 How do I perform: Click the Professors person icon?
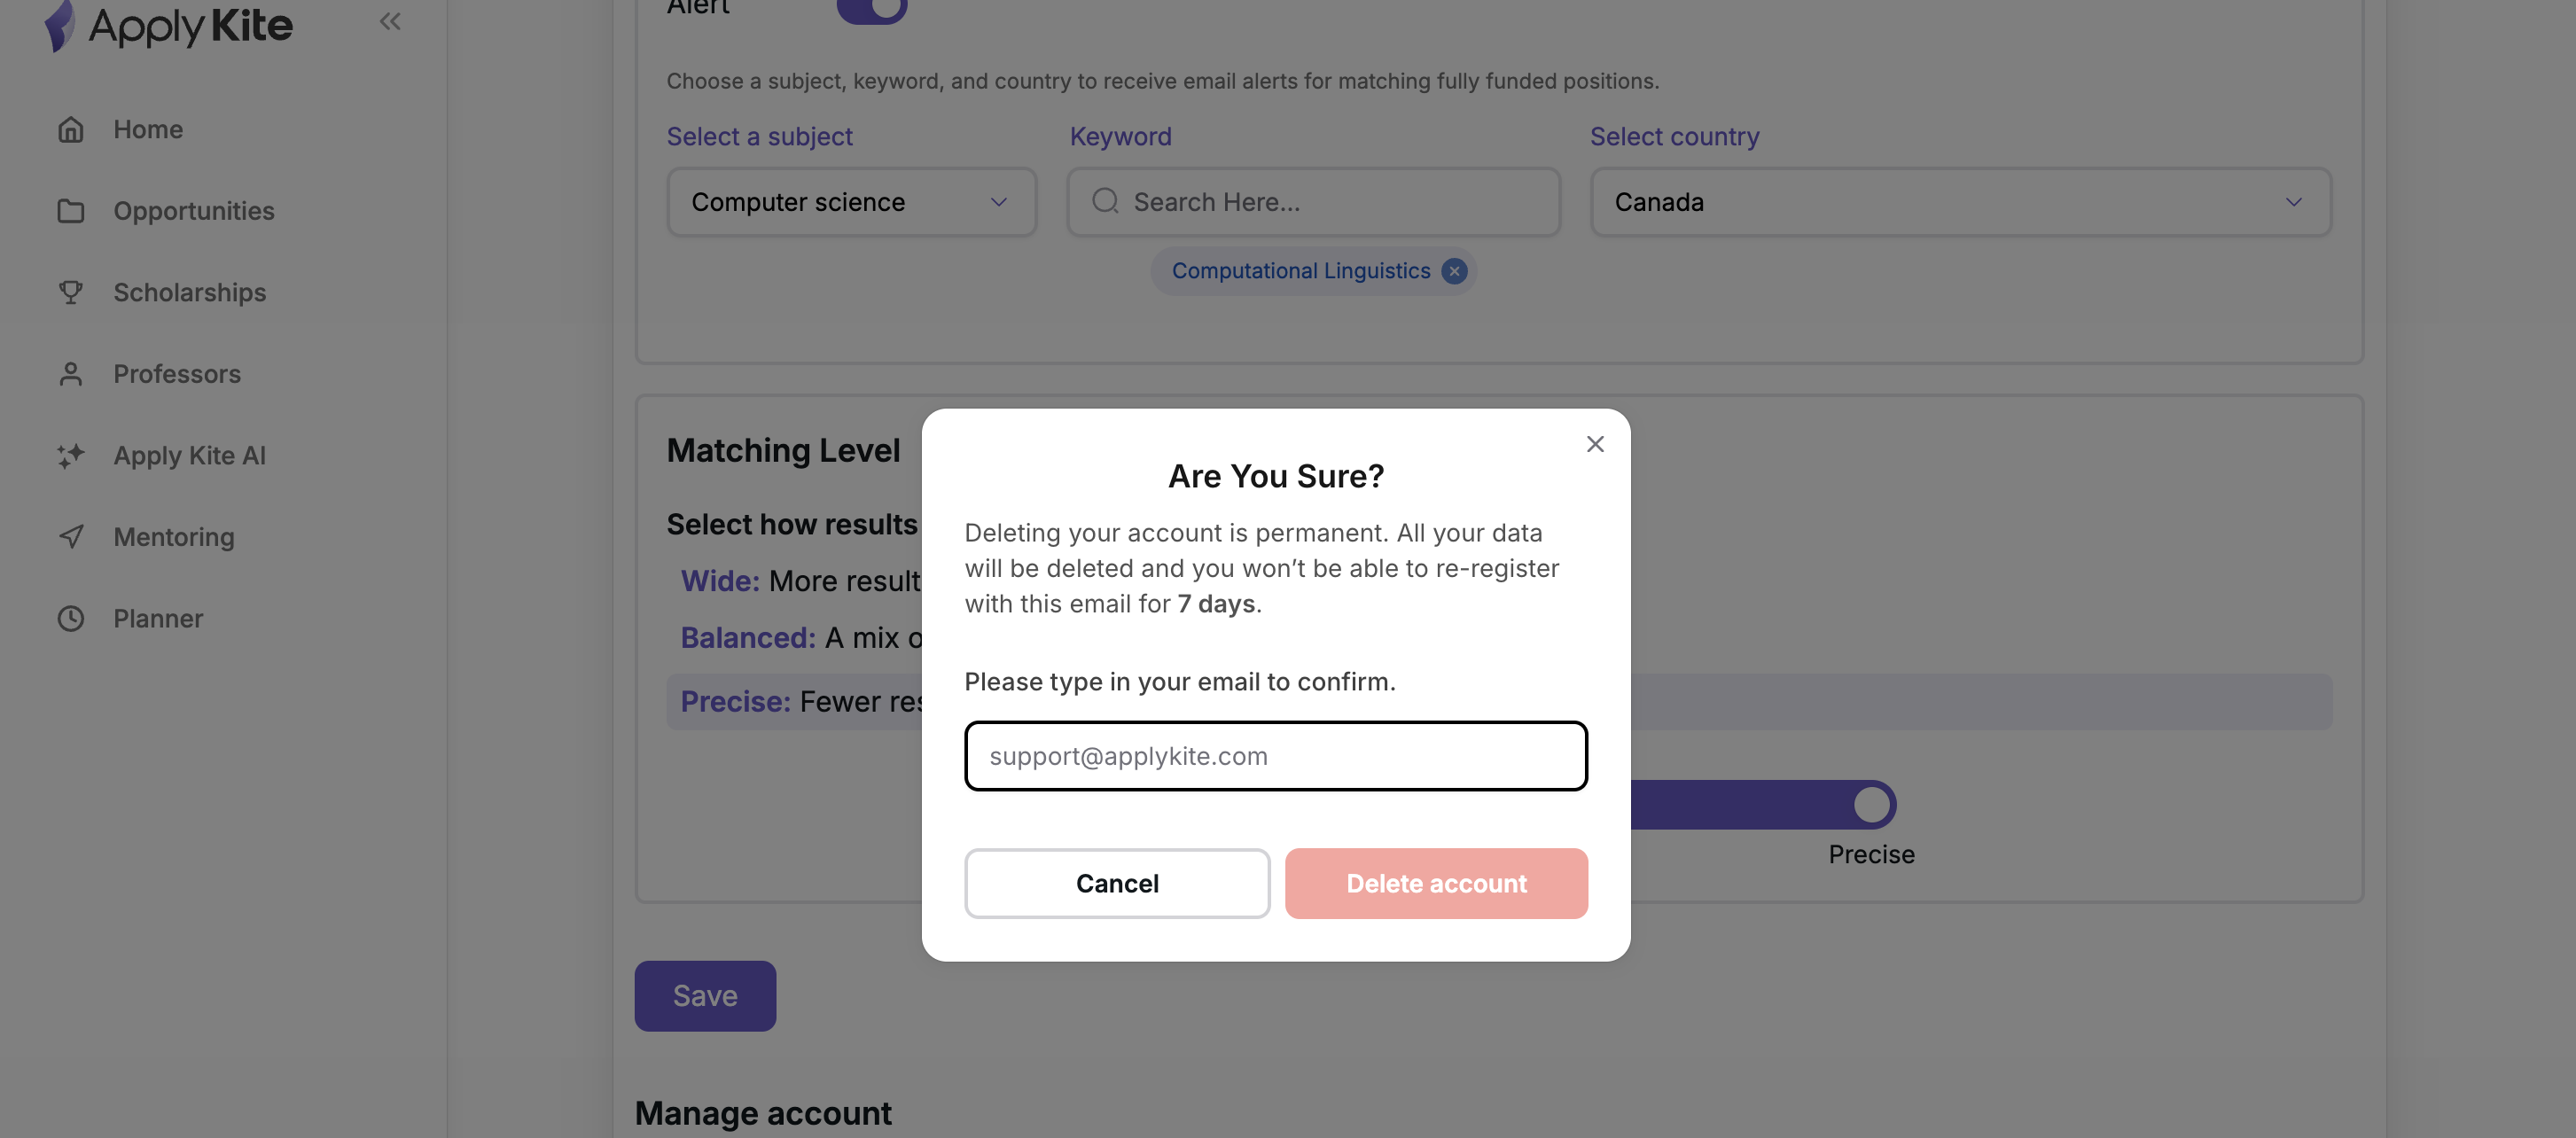(70, 374)
